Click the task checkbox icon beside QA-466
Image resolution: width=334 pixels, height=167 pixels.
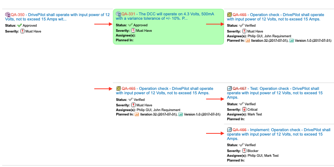[x=229, y=130]
